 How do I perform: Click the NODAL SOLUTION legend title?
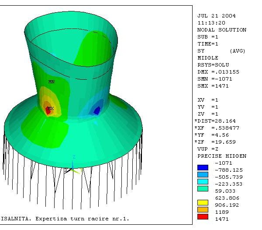[221, 30]
